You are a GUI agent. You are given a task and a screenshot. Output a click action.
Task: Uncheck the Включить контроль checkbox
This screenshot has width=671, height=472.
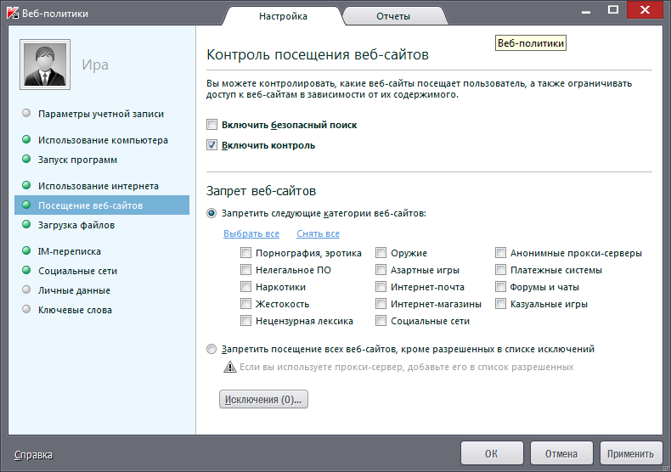pos(212,145)
